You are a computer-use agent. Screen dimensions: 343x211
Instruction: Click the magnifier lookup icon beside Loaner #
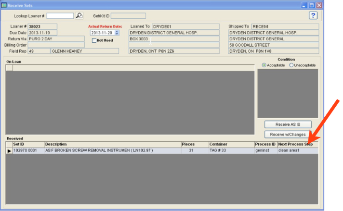tap(79, 16)
